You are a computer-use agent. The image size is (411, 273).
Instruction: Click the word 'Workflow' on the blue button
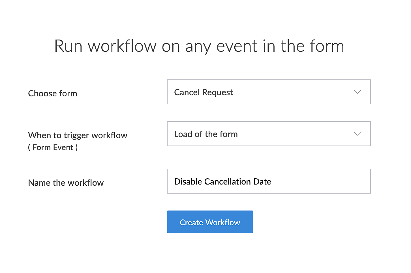click(223, 222)
